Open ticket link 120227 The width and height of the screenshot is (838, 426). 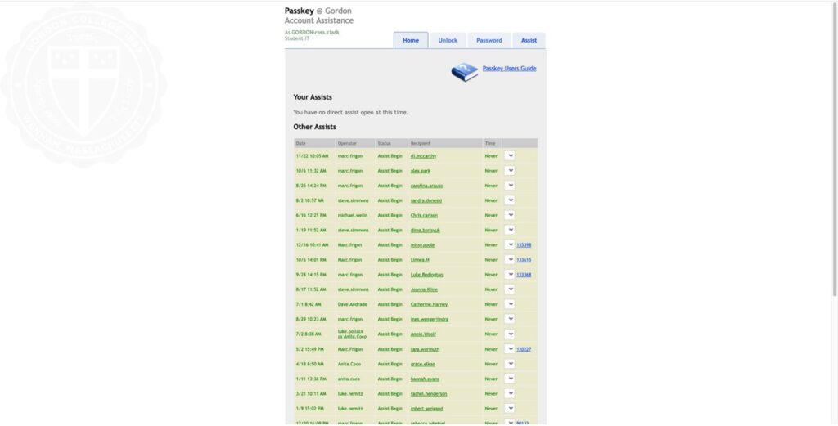[524, 350]
